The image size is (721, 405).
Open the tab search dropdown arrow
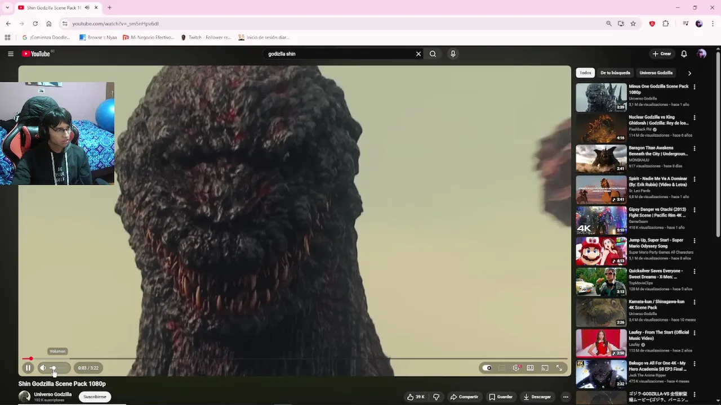coord(7,8)
